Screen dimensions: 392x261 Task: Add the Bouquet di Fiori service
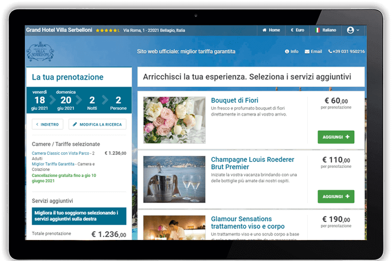coord(336,137)
